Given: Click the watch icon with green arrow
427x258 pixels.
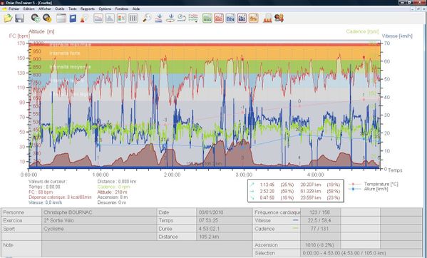Looking at the screenshot, I should [x=36, y=19].
